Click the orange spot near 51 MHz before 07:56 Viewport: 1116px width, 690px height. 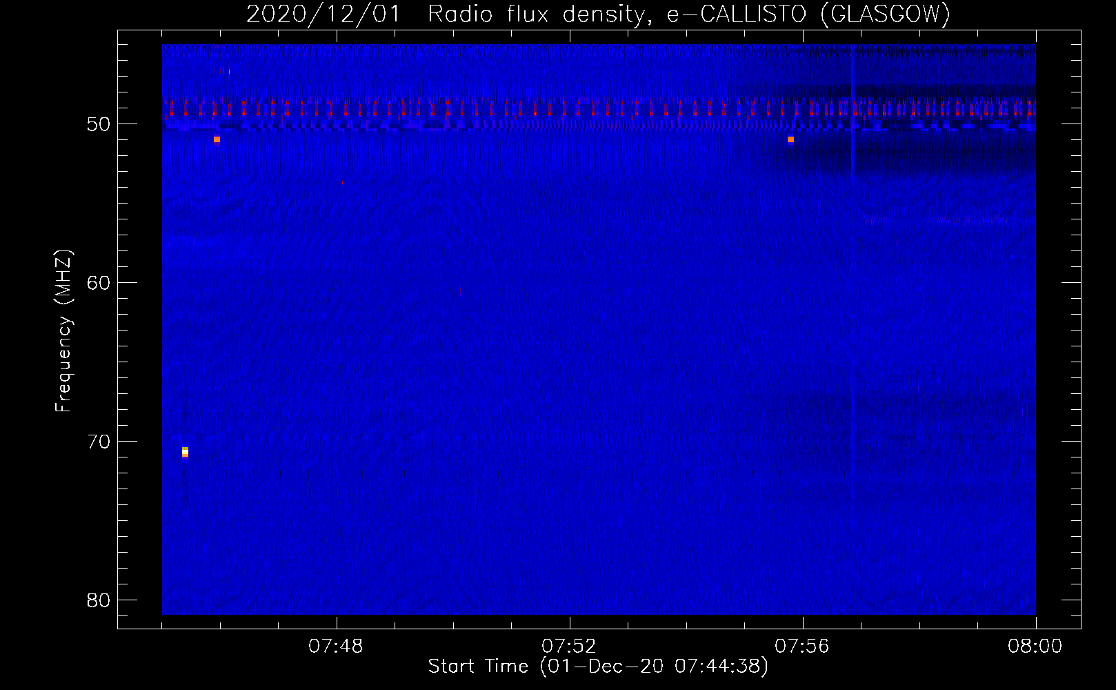[x=790, y=139]
